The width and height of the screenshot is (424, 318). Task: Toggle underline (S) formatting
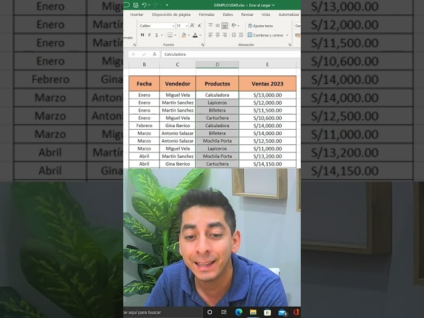158,35
